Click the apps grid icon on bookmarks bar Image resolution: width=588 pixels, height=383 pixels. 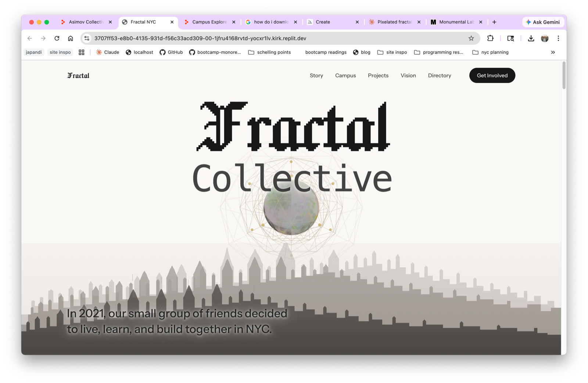coord(82,52)
